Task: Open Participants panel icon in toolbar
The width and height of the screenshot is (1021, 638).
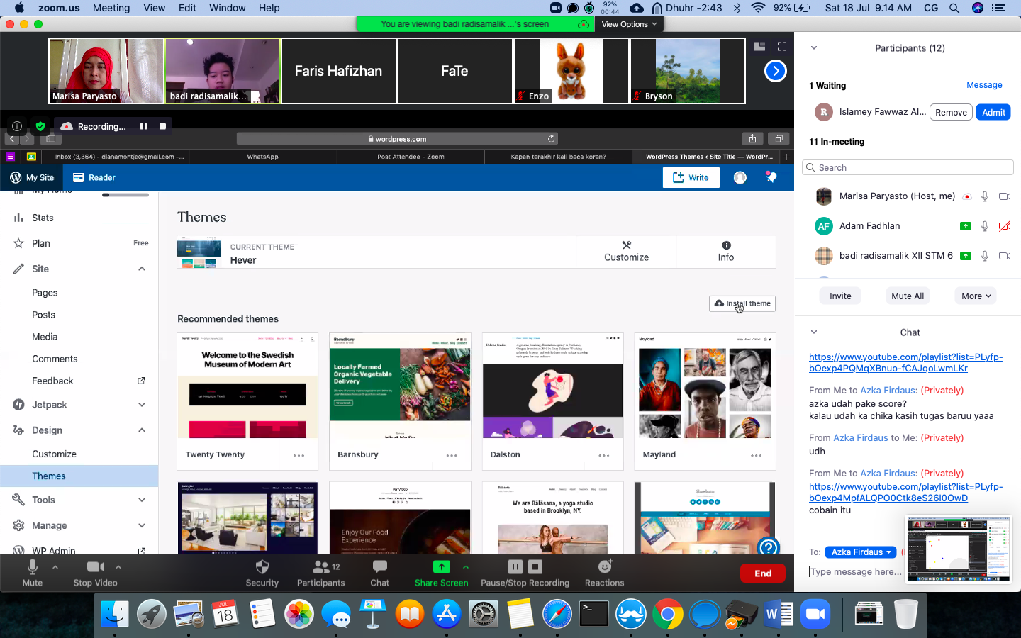Action: pyautogui.click(x=321, y=573)
